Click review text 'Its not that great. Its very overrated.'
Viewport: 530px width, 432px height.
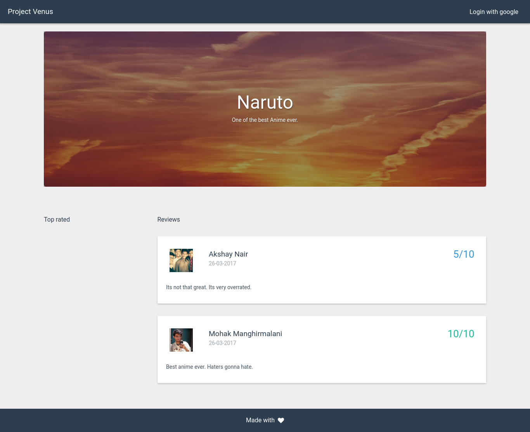[x=209, y=287]
